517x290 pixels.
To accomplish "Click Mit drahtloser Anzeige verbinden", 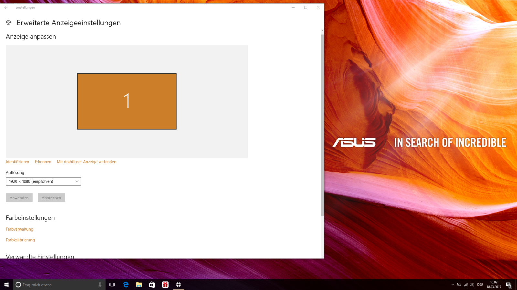I will click(x=87, y=162).
